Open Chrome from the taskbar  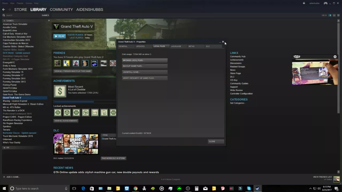tap(135, 189)
